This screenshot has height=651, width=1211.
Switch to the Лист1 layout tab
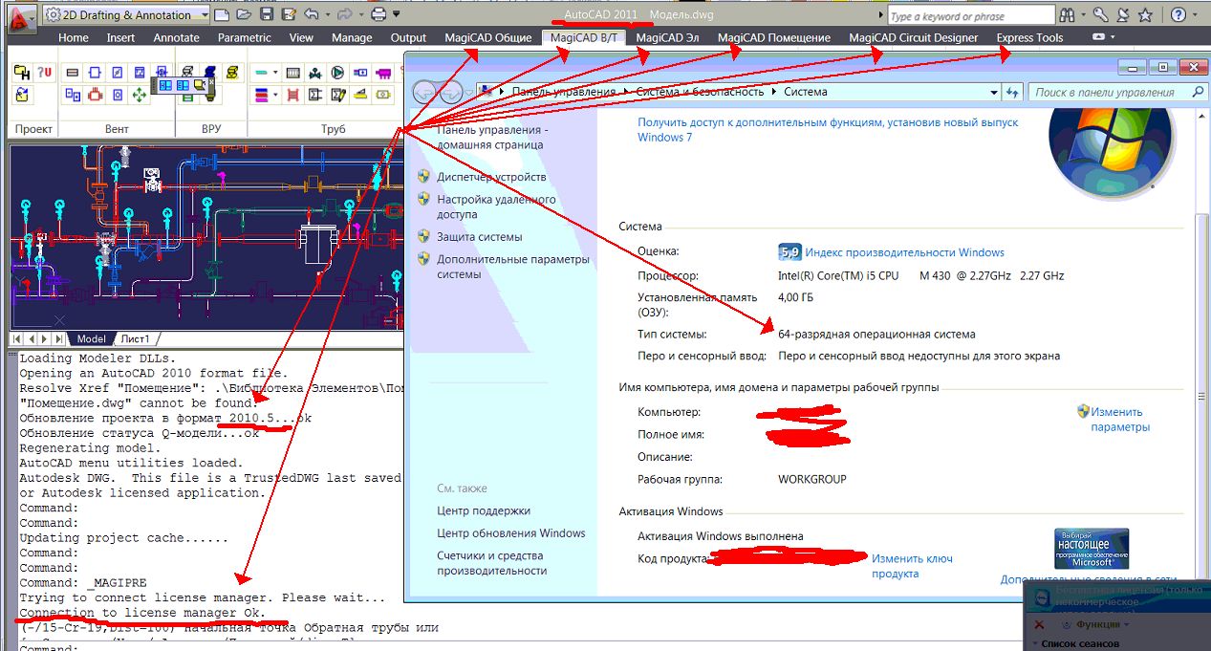click(134, 339)
